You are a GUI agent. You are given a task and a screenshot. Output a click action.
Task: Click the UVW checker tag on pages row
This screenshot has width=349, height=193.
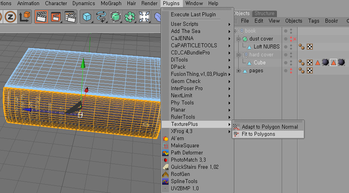pos(310,71)
